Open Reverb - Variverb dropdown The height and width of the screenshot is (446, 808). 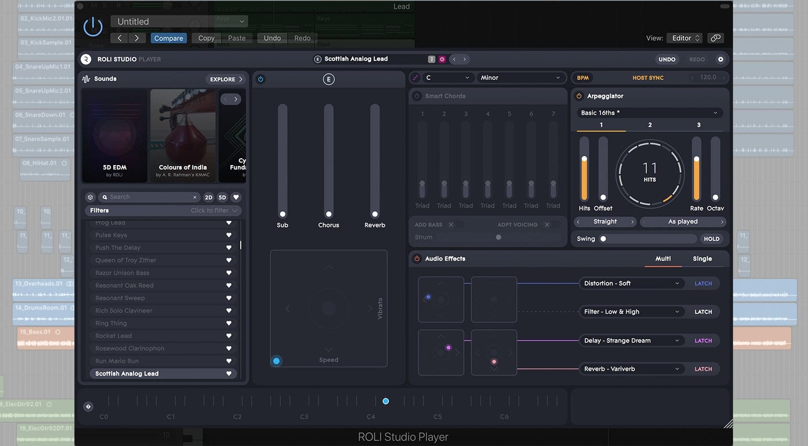pyautogui.click(x=632, y=369)
